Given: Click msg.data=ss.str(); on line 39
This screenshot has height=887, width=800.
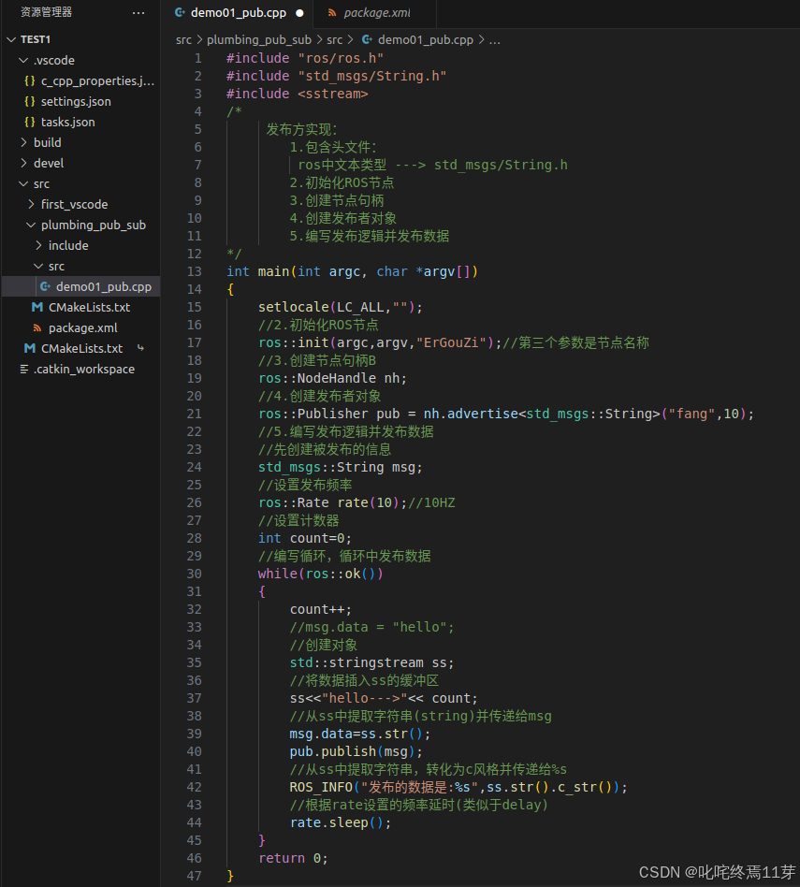Looking at the screenshot, I should (360, 734).
